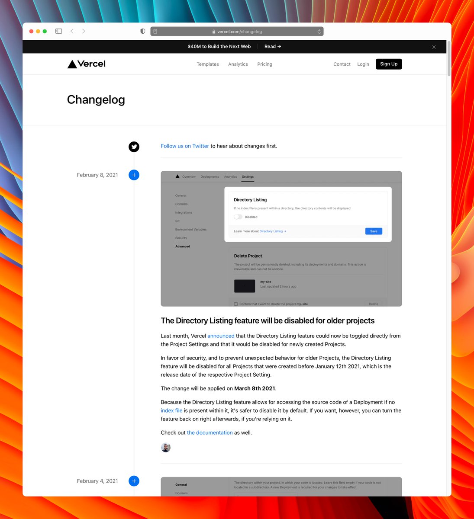Select the Overview tab in the screenshot

click(189, 177)
